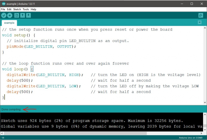Screen dimensions: 207x140
Task: Click comment '// turn the LED on'
Action: (x=146, y=75)
